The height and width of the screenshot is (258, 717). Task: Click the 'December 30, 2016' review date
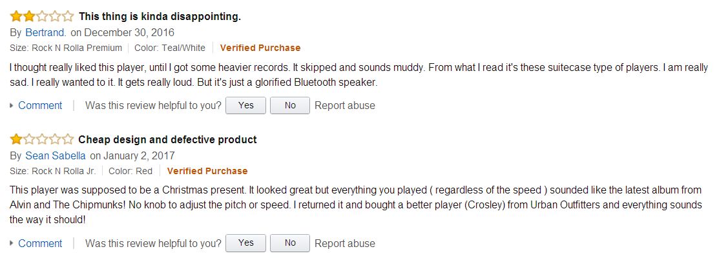click(x=129, y=32)
